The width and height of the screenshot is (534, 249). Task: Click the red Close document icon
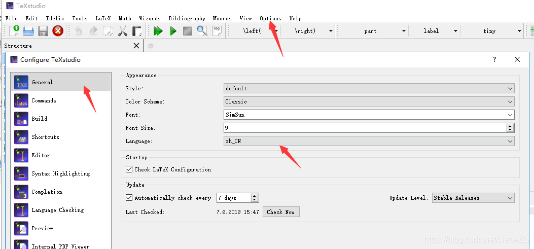58,31
